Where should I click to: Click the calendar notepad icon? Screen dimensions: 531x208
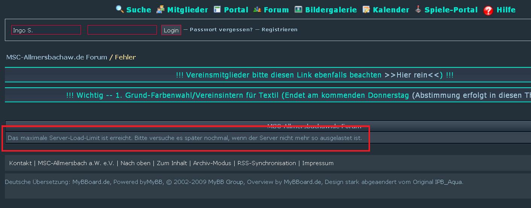click(366, 9)
